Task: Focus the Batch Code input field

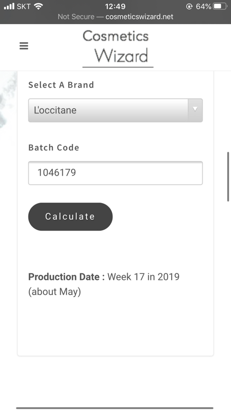Action: point(115,173)
